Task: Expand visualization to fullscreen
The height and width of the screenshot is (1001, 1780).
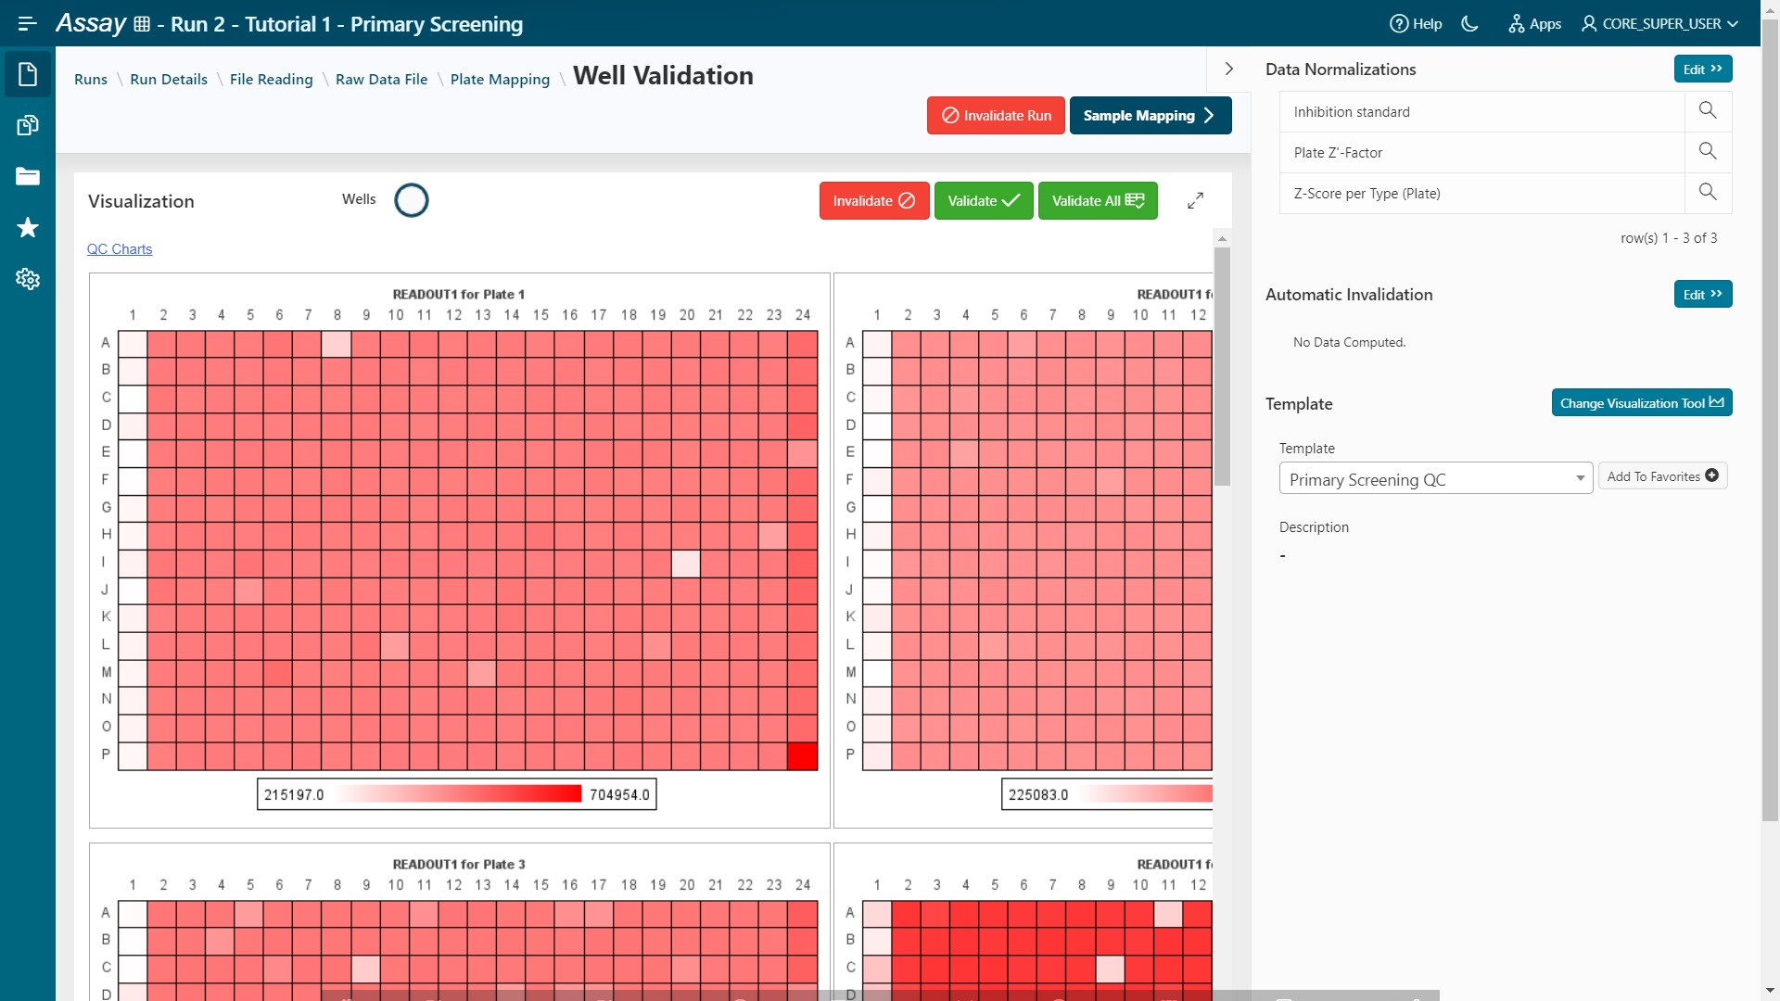Action: 1196,200
